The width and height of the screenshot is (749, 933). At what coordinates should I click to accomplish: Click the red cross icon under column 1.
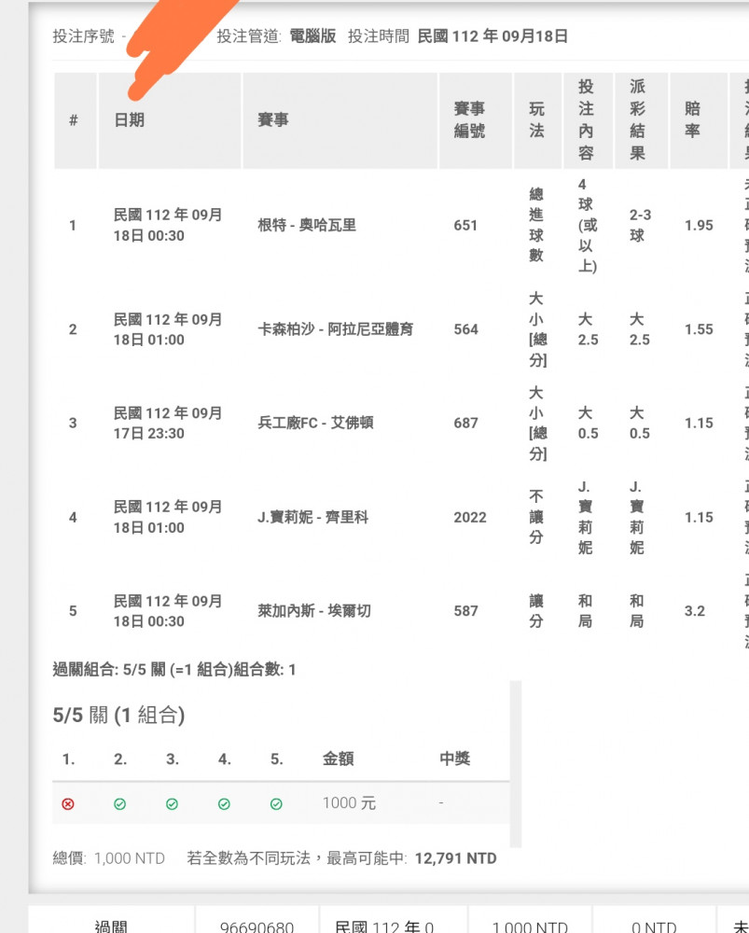68,804
